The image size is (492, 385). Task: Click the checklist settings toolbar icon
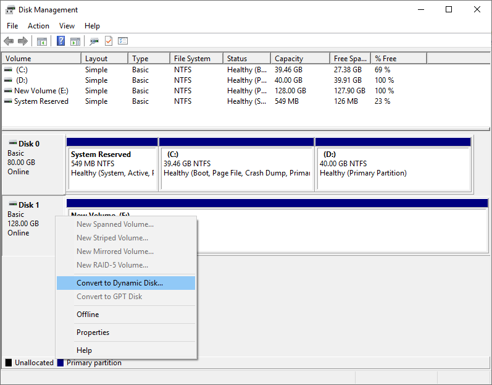tap(123, 41)
